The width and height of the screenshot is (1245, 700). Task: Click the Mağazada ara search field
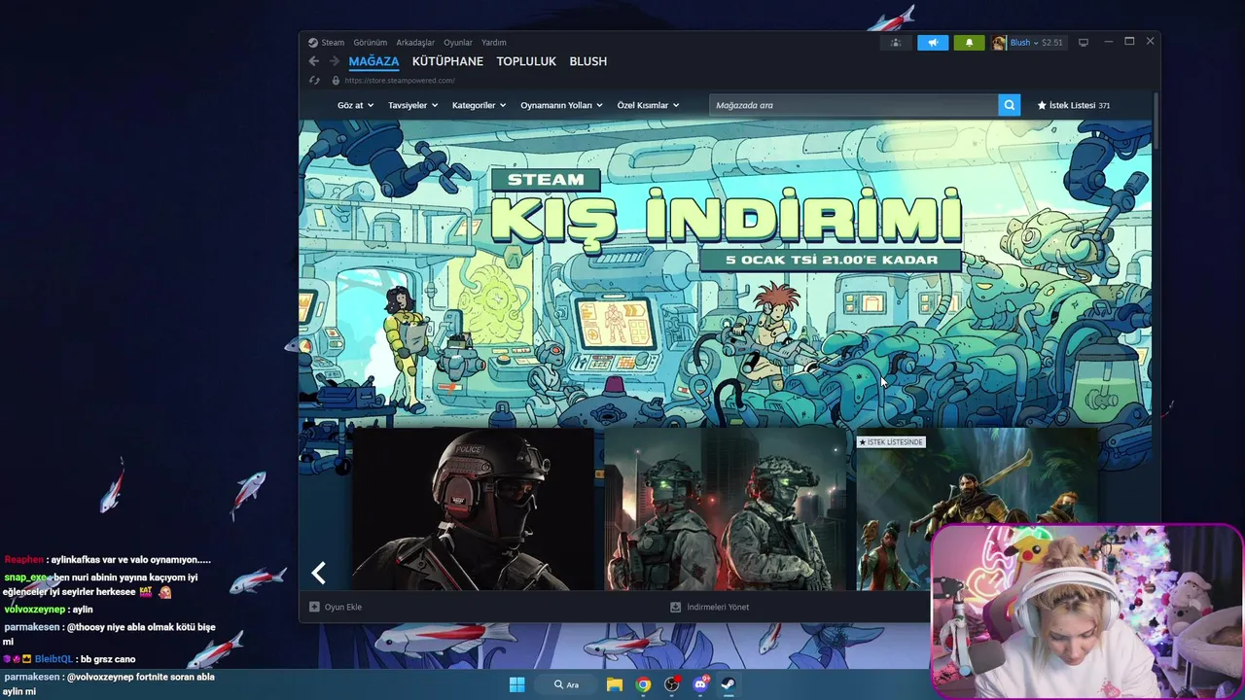pos(854,105)
